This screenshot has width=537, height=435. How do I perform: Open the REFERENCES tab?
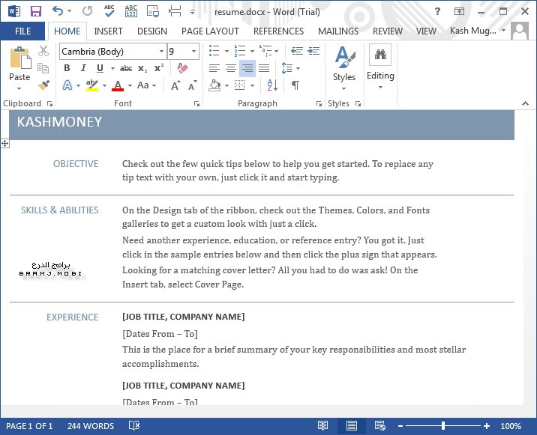(x=278, y=31)
